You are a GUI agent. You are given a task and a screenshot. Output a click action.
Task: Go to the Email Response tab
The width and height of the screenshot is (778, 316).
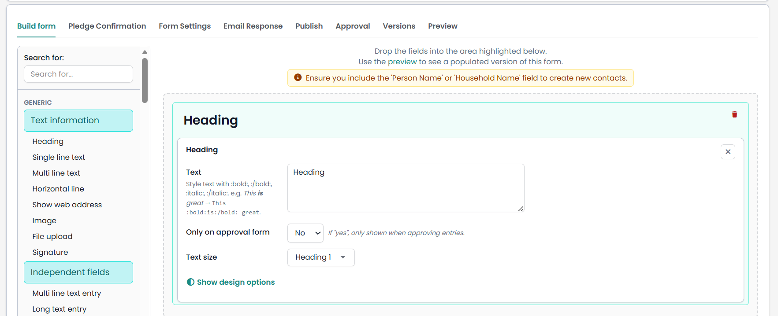pos(253,26)
